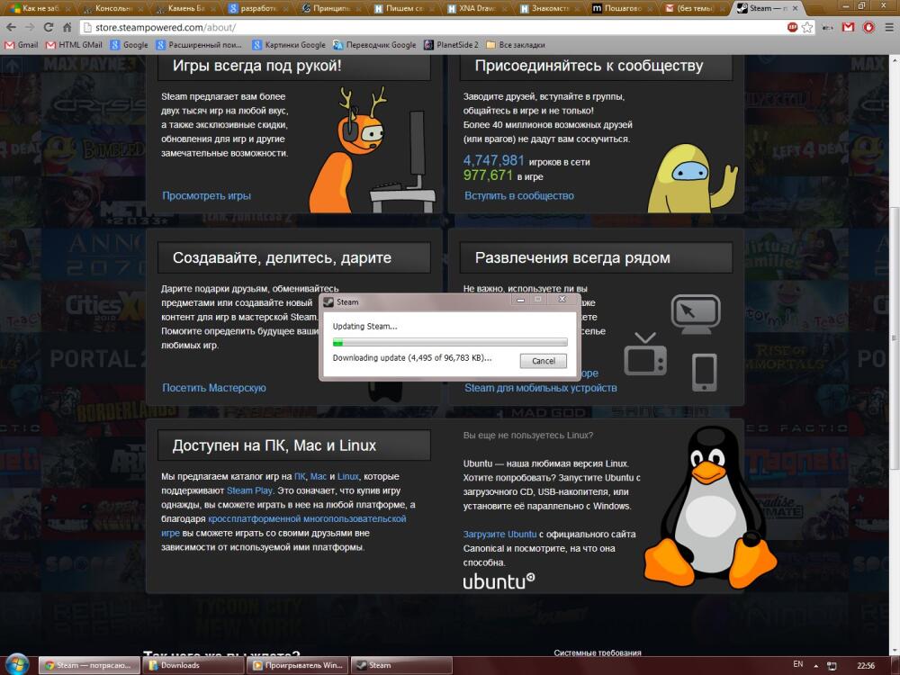Image resolution: width=900 pixels, height=675 pixels.
Task: Switch to Пишем св tab
Action: pos(405,8)
